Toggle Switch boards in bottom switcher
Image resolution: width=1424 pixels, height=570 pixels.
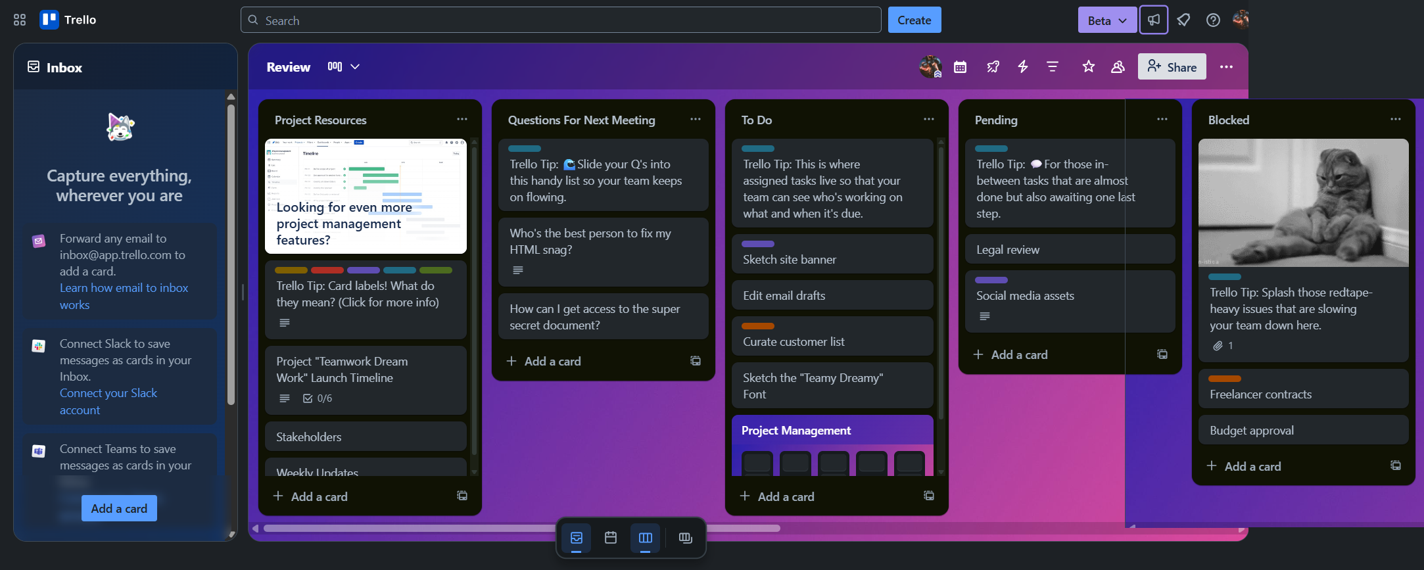pyautogui.click(x=686, y=538)
